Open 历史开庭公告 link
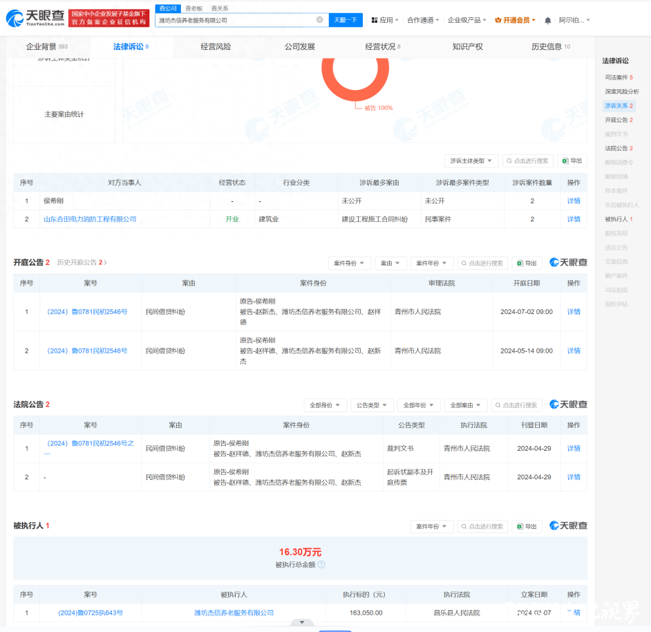The image size is (651, 632). [x=82, y=262]
